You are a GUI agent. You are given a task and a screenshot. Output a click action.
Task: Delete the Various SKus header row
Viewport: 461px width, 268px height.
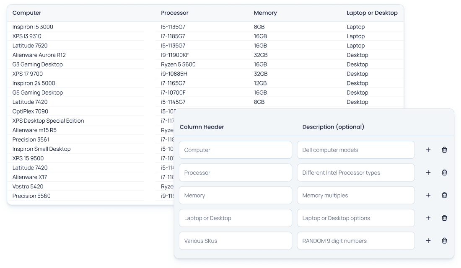(x=444, y=241)
